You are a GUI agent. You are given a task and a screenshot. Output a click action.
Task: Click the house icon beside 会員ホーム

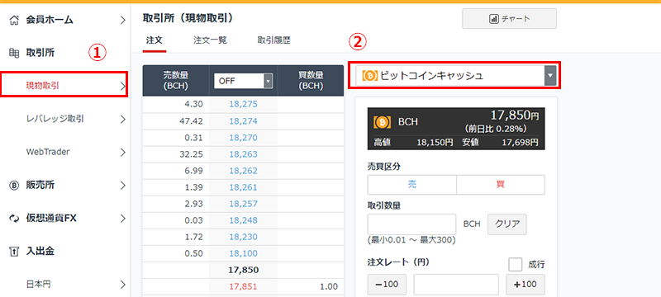[14, 20]
